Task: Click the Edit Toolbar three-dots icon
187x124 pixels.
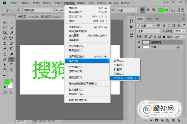Action: click(x=5, y=75)
